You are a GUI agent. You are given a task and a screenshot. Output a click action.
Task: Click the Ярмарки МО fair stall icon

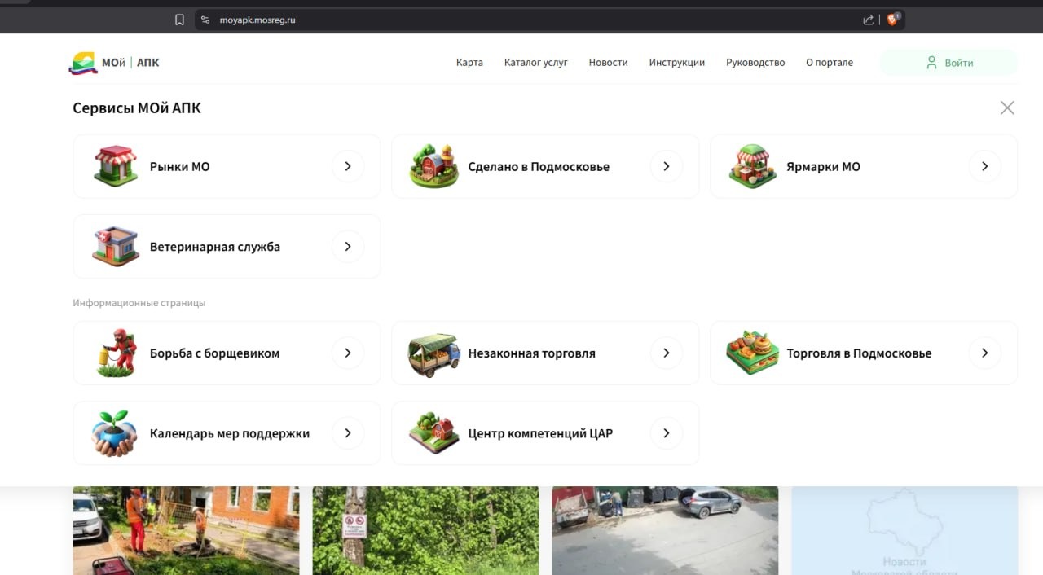click(752, 166)
